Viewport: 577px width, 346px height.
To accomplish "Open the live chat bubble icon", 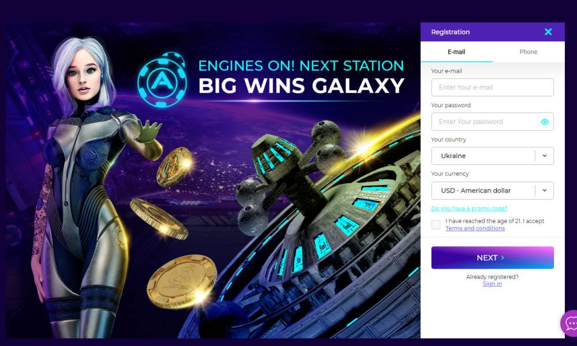I will 569,324.
